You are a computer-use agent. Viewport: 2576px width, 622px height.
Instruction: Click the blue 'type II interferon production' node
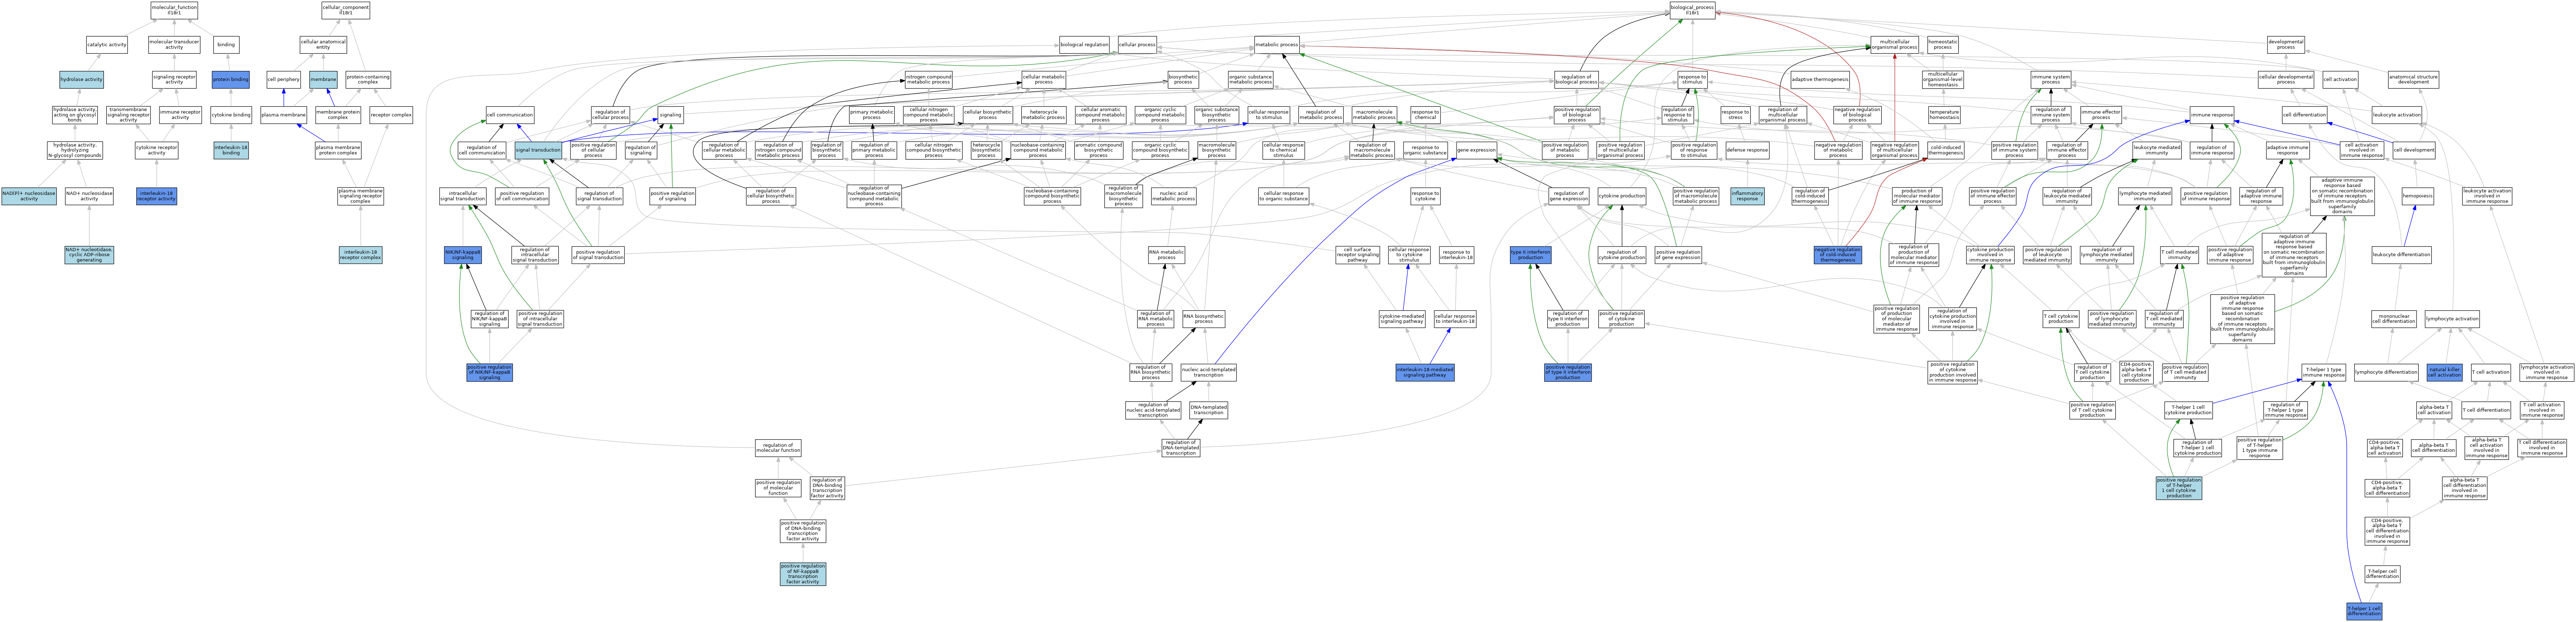[x=1530, y=255]
